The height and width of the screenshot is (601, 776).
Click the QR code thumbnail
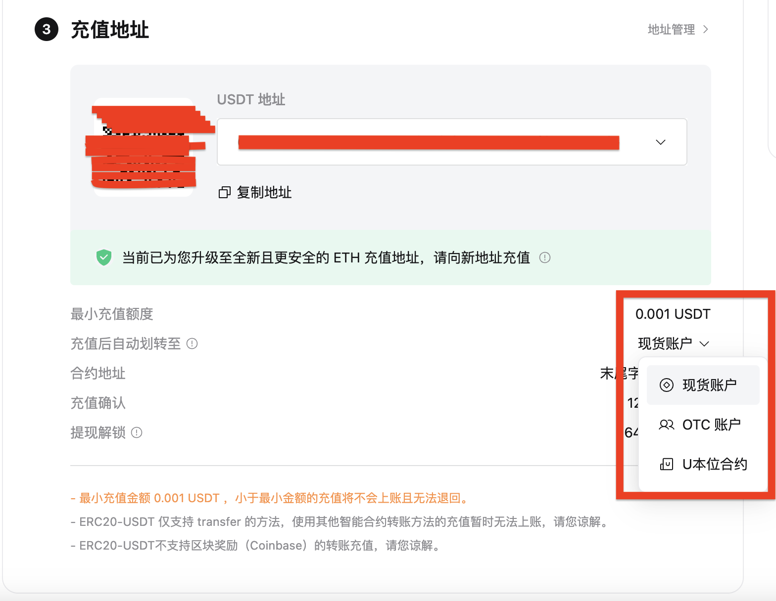[144, 147]
